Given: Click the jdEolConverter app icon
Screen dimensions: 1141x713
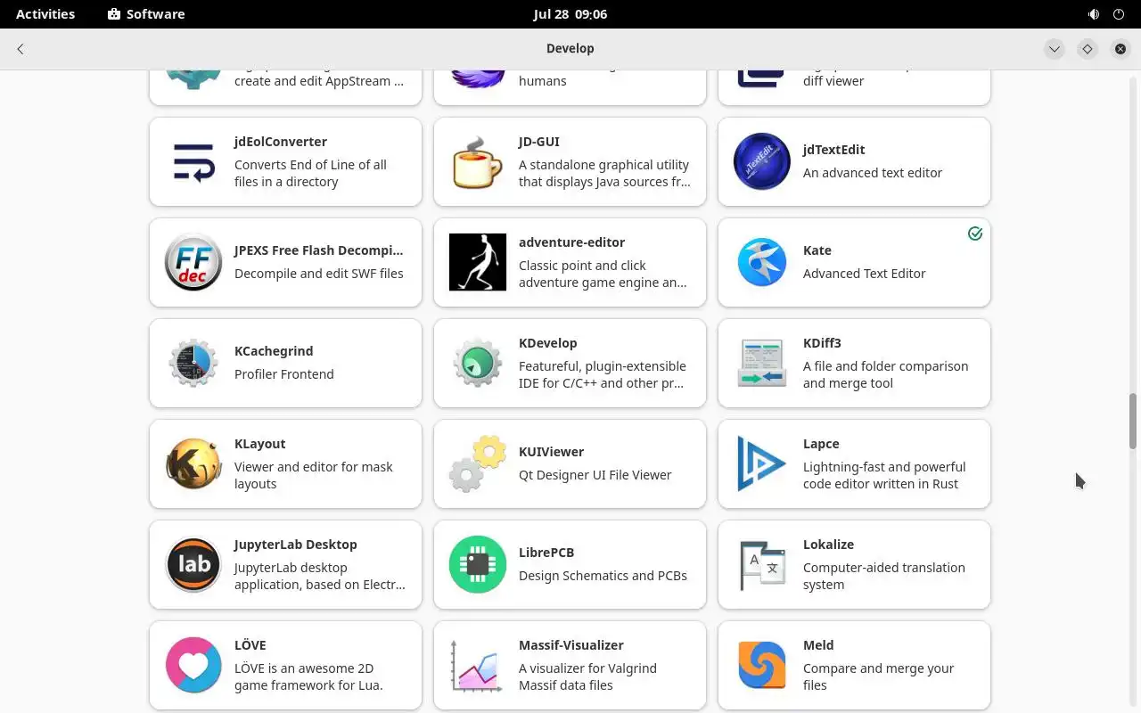Looking at the screenshot, I should pyautogui.click(x=193, y=161).
